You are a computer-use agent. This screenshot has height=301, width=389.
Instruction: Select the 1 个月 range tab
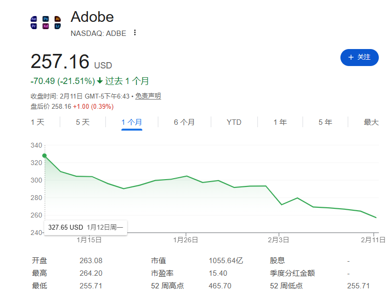point(132,122)
